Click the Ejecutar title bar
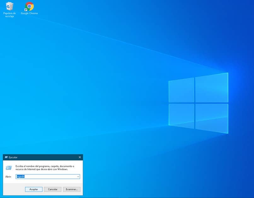 click(x=38, y=157)
